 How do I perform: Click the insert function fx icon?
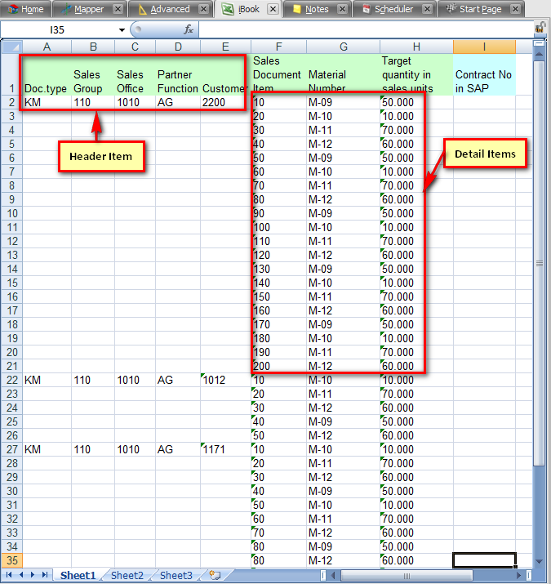(189, 29)
